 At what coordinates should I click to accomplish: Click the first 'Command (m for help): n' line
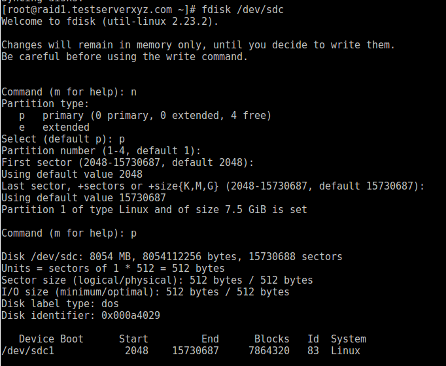(x=69, y=92)
